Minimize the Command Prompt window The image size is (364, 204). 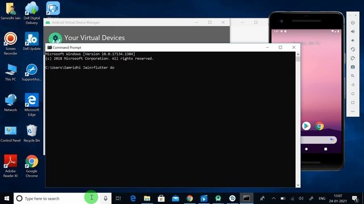coord(267,47)
